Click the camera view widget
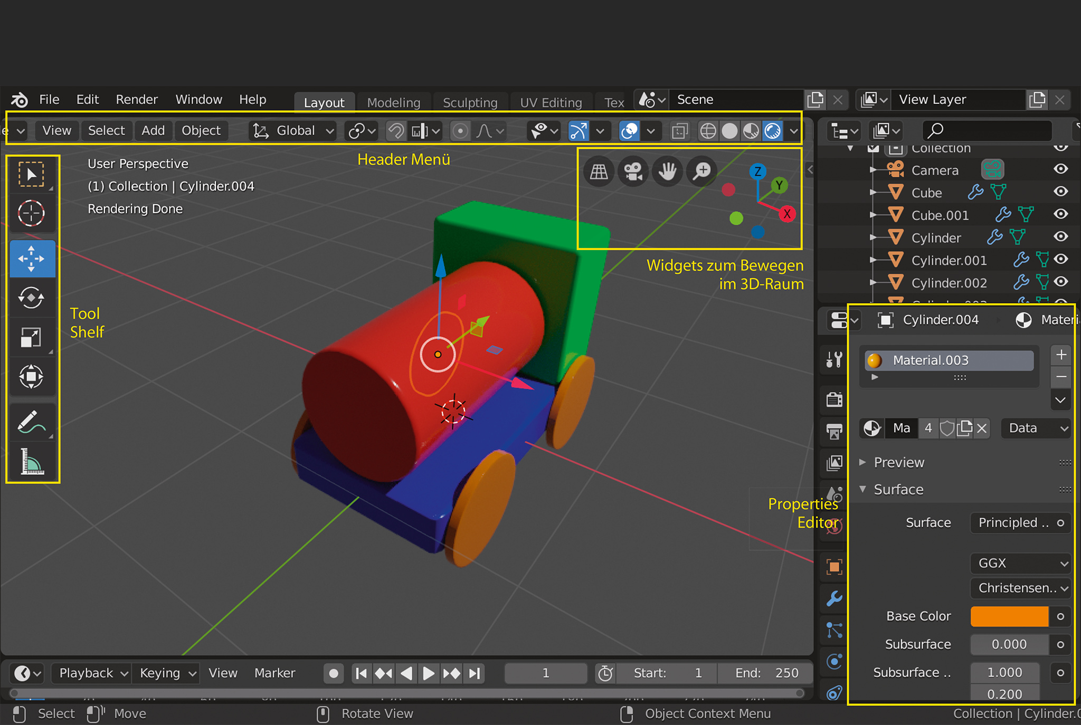 coord(633,171)
